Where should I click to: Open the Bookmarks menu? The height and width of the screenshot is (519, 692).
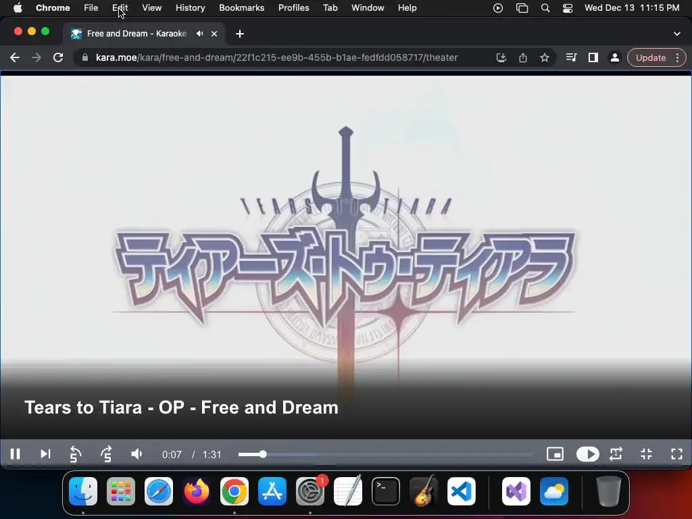pos(241,8)
